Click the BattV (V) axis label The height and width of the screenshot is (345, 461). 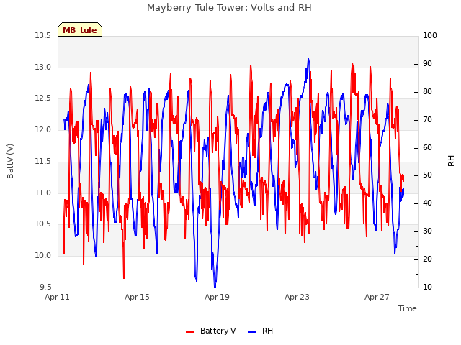[10, 161]
